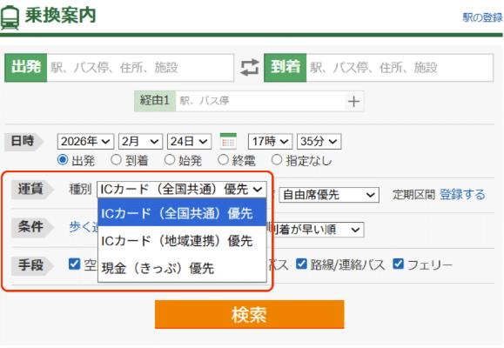The width and height of the screenshot is (504, 348).
Task: Focus the 出発 departure input field
Action: coord(140,68)
